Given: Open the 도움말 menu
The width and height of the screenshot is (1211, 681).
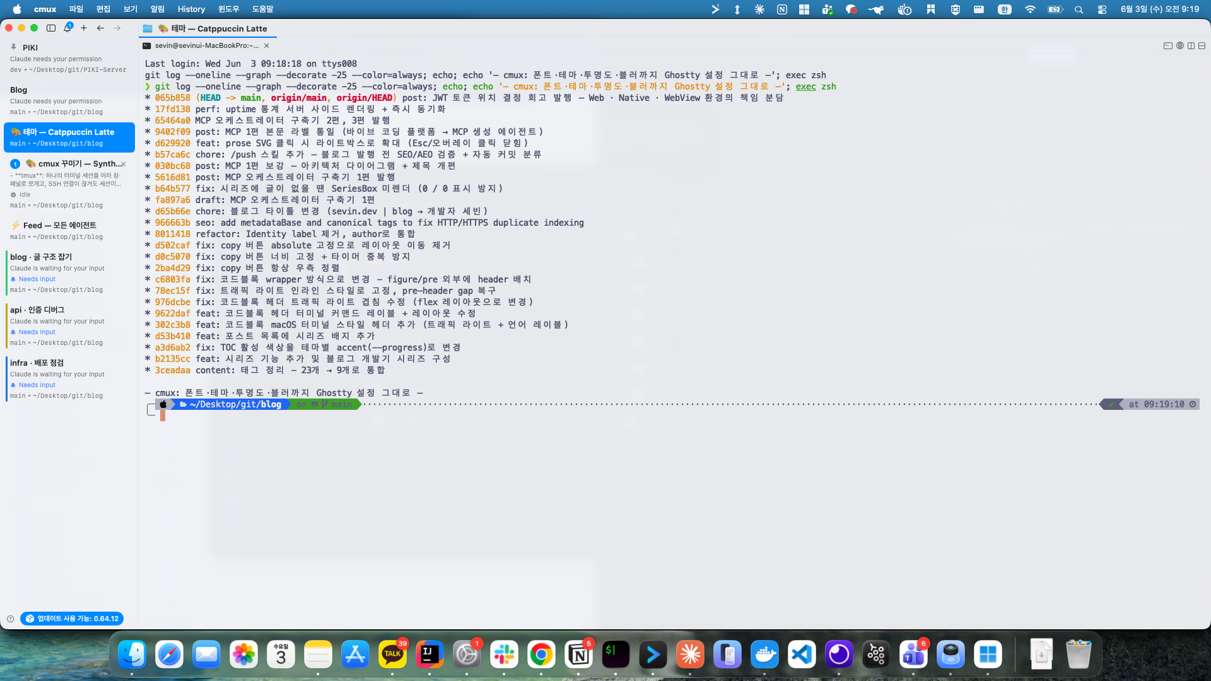Looking at the screenshot, I should click(x=262, y=9).
